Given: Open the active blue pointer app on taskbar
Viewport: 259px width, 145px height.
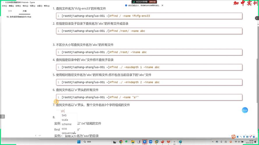Looking at the screenshot, I should [145, 142].
